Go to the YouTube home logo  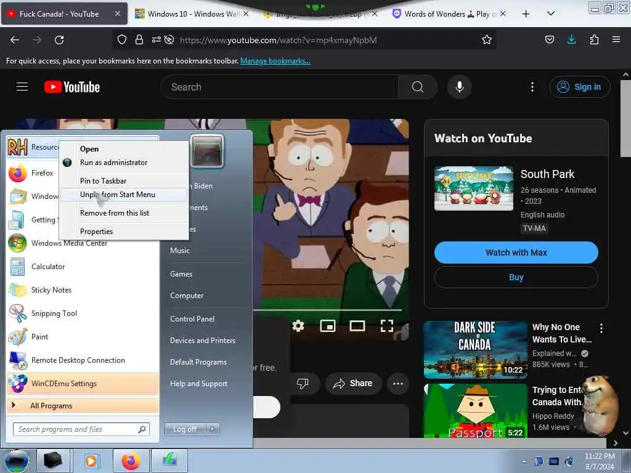point(72,87)
